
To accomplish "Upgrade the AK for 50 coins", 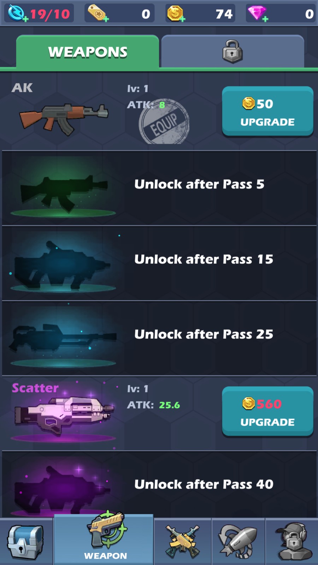I will (x=267, y=112).
